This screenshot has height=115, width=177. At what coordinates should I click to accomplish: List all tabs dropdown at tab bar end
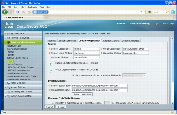(175, 17)
